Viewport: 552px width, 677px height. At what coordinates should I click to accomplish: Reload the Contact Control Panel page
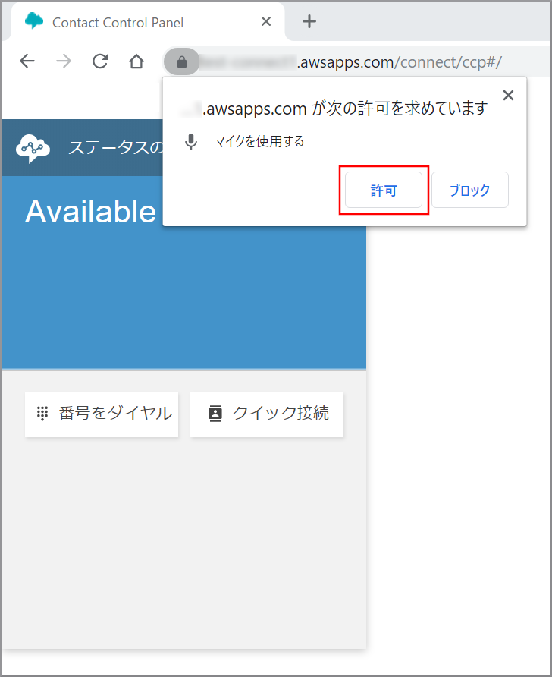coord(101,61)
